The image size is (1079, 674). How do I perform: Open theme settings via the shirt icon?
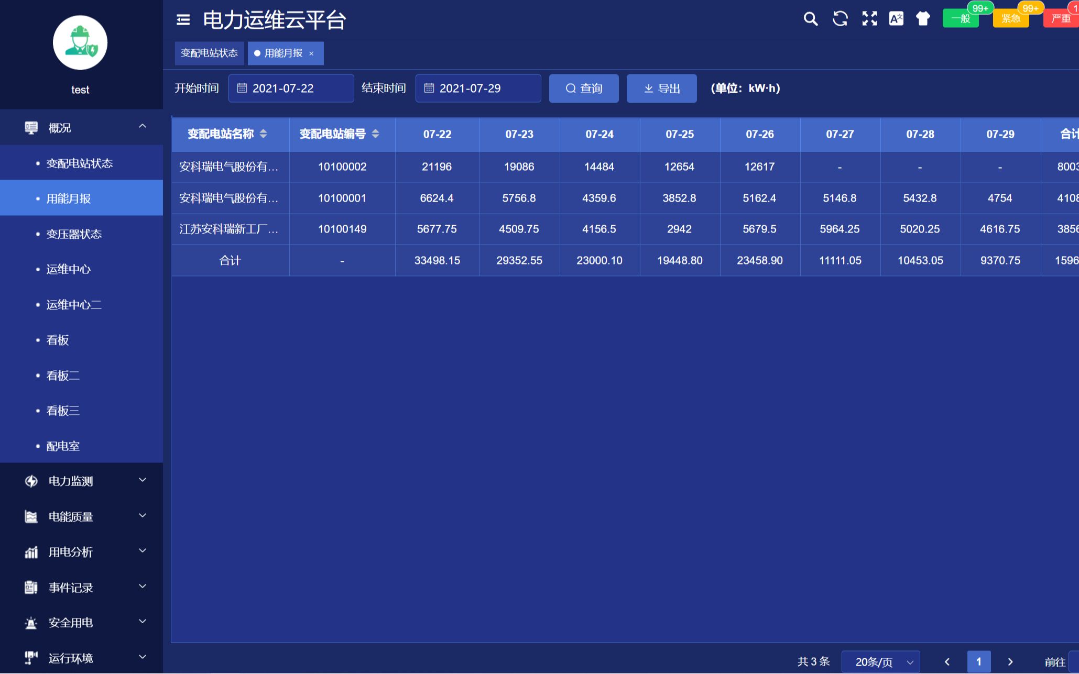(923, 19)
